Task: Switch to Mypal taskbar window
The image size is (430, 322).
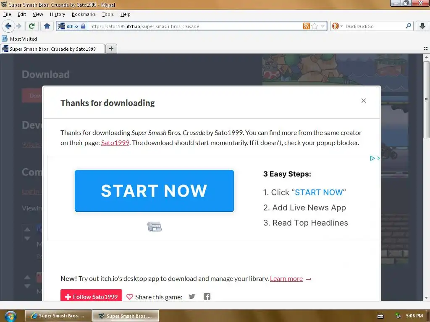Action: coord(126,316)
